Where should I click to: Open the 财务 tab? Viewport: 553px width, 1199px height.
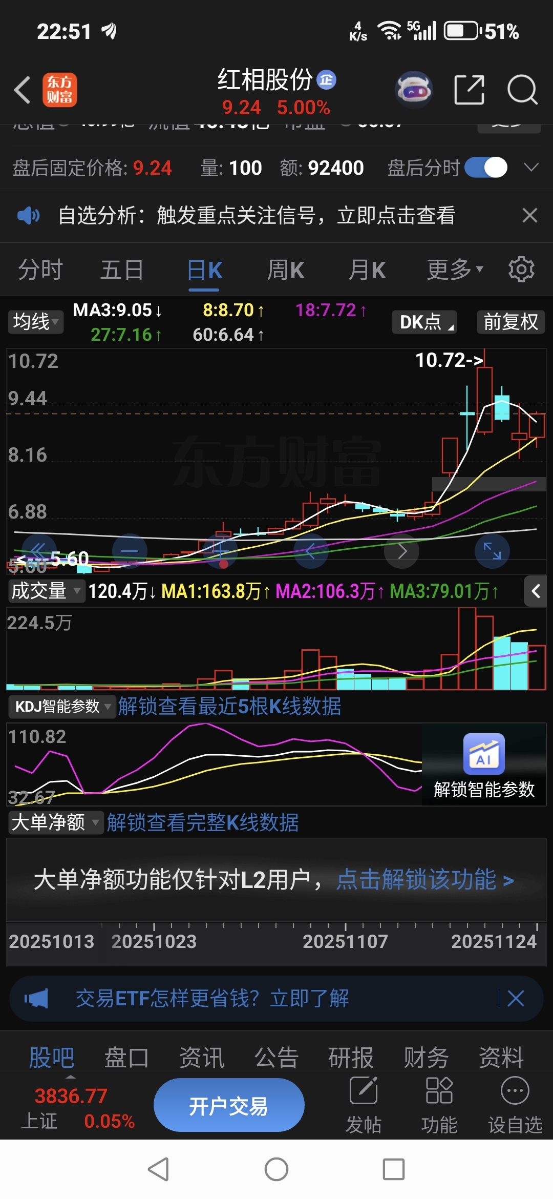[x=426, y=1058]
